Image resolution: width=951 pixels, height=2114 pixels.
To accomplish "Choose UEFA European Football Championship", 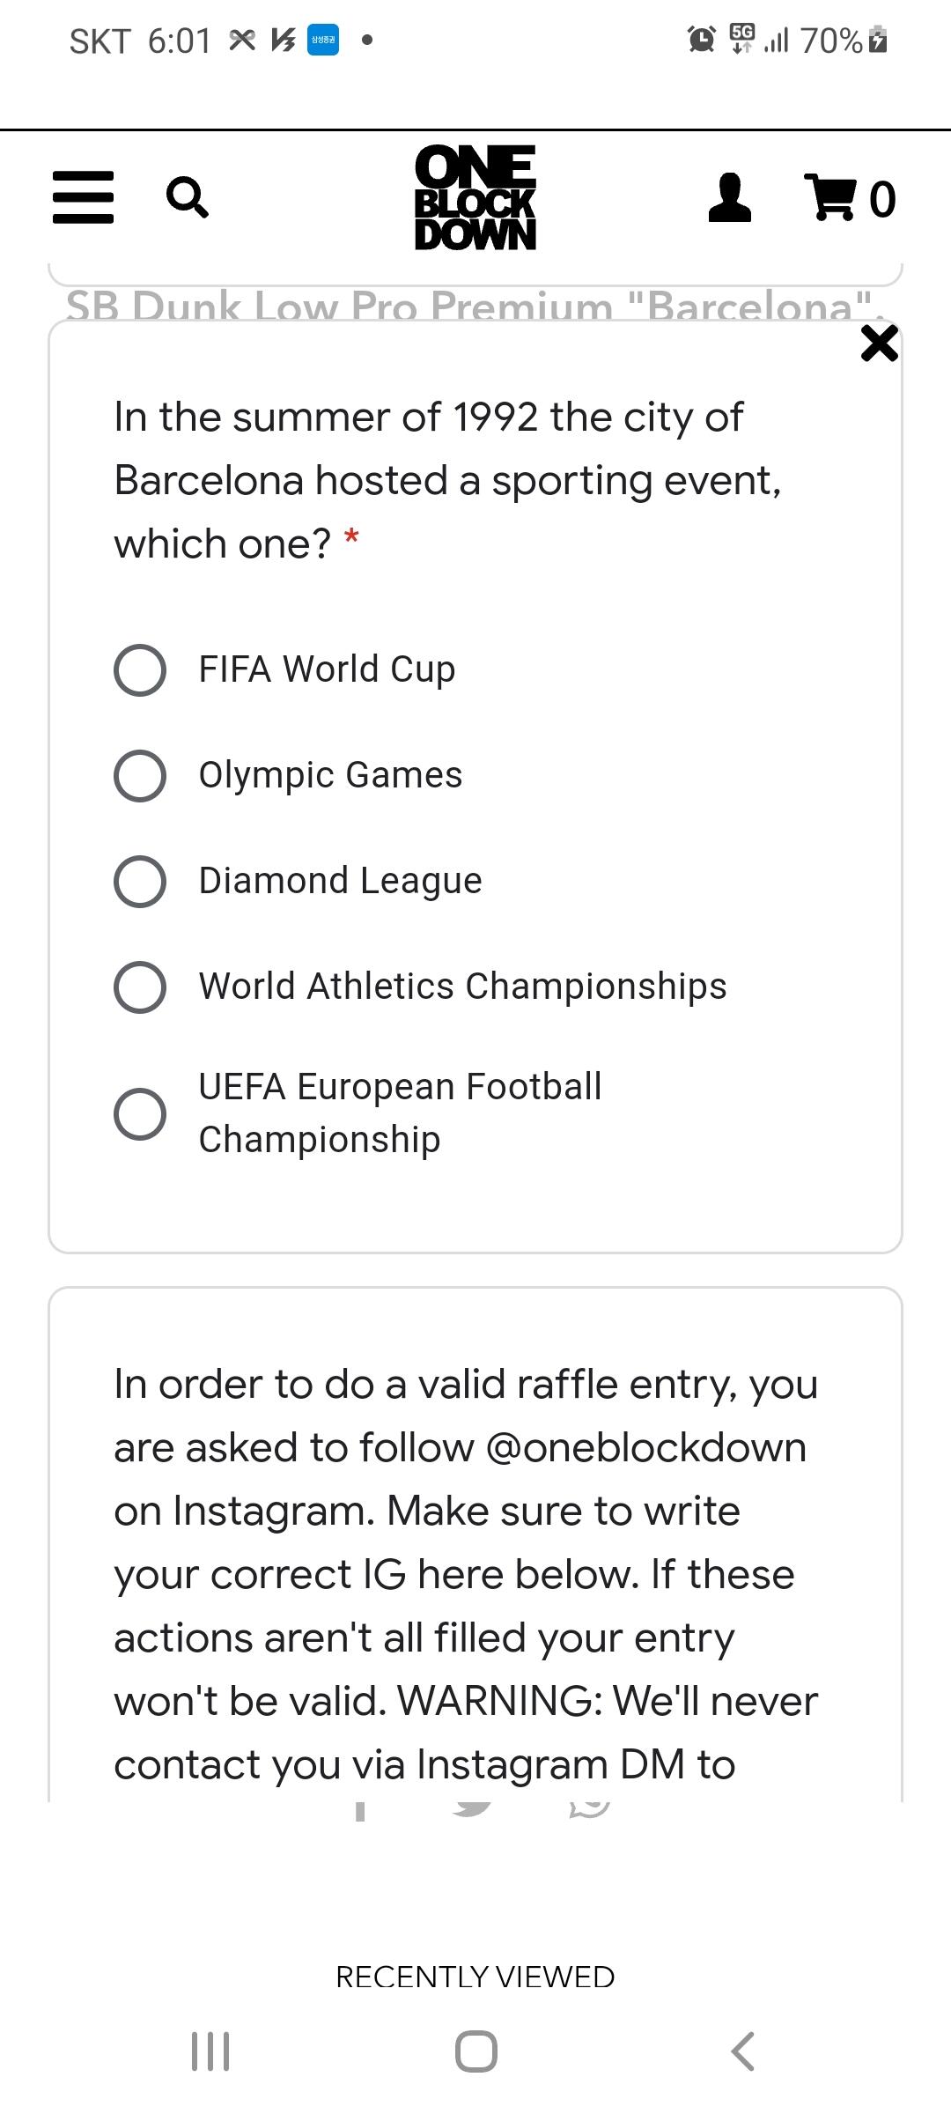I will tap(140, 1114).
